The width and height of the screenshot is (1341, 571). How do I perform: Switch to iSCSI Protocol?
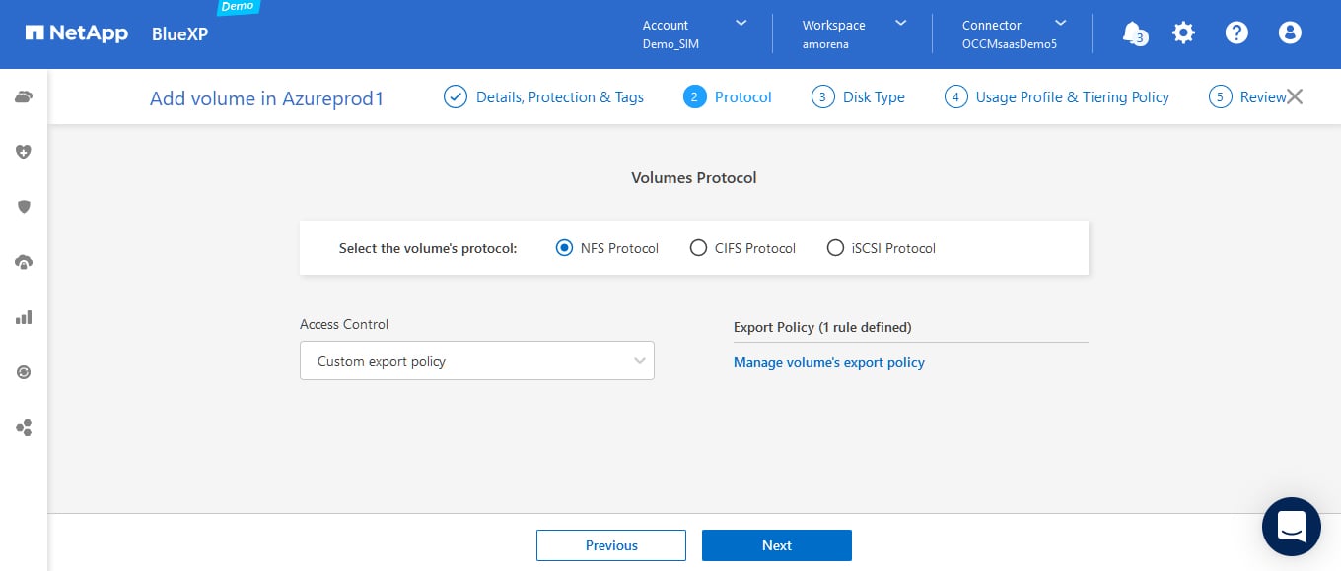pyautogui.click(x=835, y=248)
